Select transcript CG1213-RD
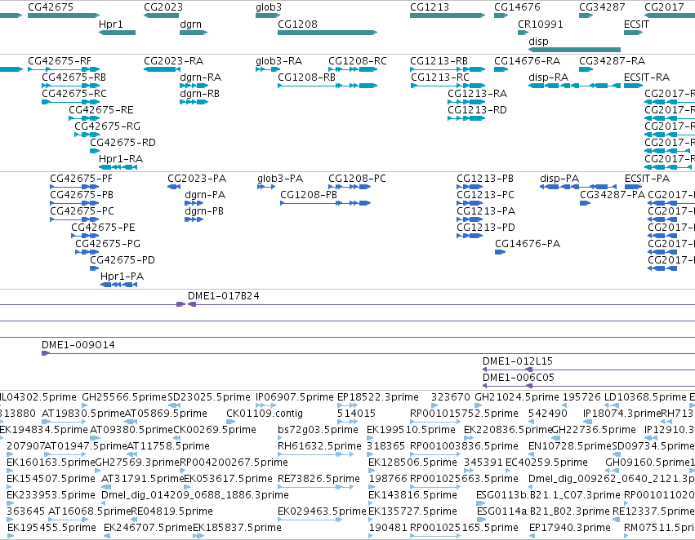 pyautogui.click(x=466, y=118)
